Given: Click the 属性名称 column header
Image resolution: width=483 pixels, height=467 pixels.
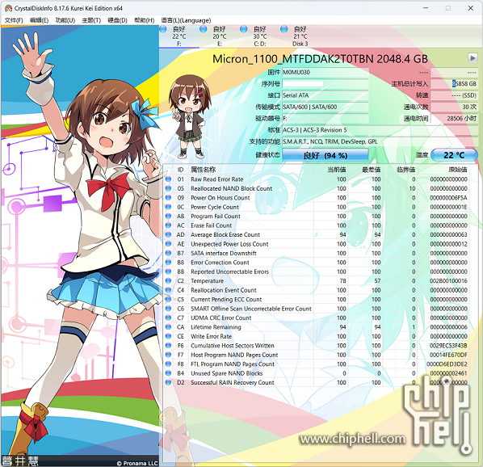Looking at the screenshot, I should pos(204,170).
